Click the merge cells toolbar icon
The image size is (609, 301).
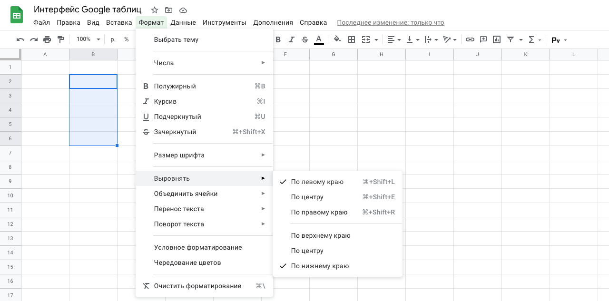coord(366,39)
